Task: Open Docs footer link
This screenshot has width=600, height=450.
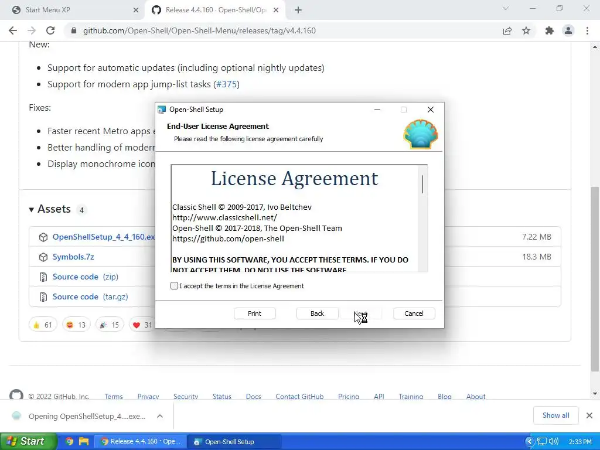Action: pyautogui.click(x=253, y=397)
